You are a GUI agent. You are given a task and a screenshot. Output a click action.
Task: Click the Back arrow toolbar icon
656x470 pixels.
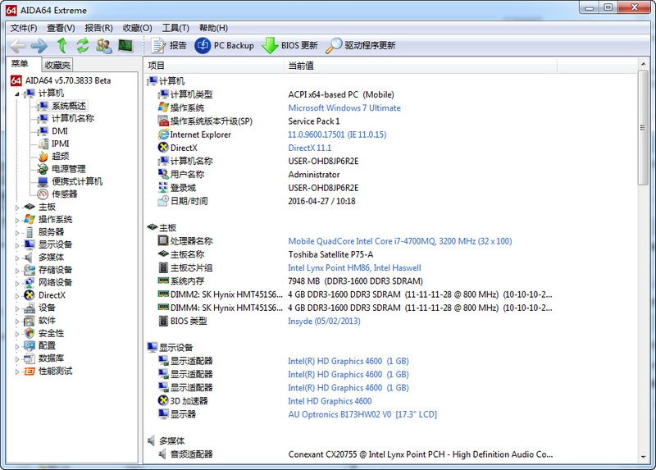18,46
